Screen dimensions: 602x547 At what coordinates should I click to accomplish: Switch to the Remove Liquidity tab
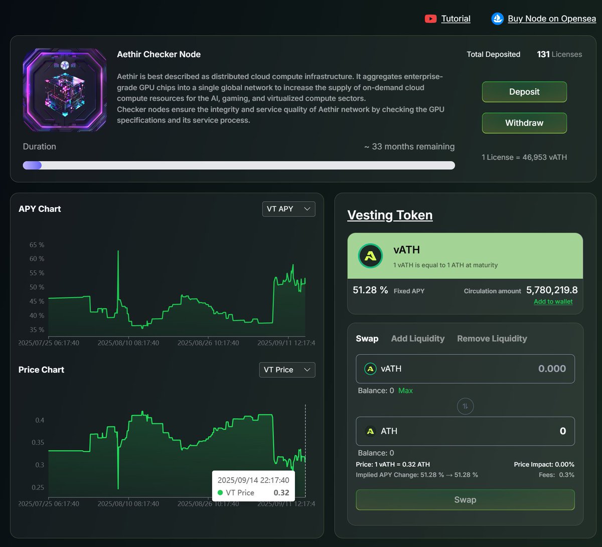click(x=492, y=339)
